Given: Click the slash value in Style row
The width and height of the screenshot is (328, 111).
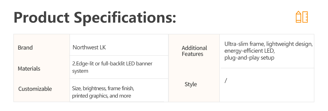Looking at the screenshot, I should click(x=226, y=81).
